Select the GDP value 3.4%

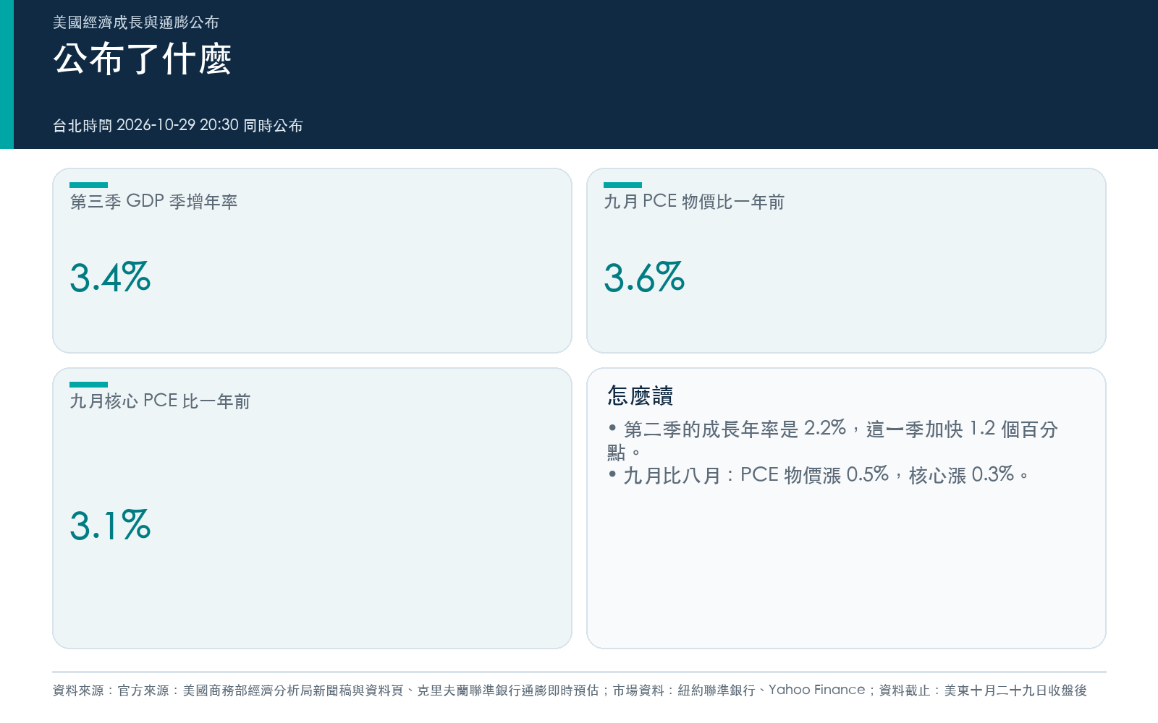[x=110, y=278]
